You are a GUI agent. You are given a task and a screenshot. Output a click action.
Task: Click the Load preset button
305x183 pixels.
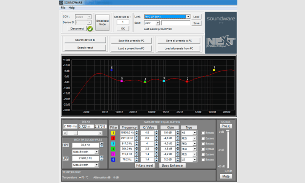196,17
